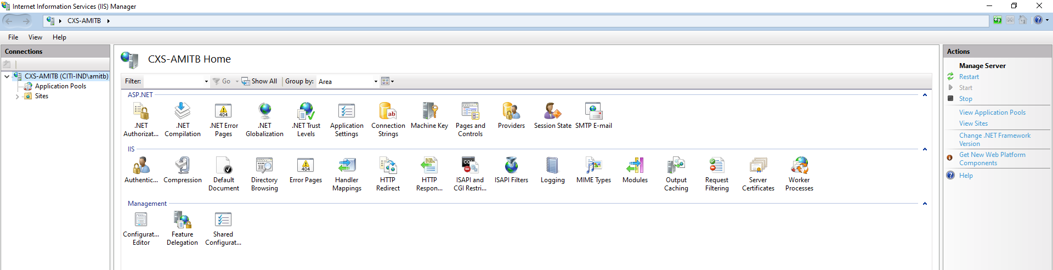Open .NET Globalization feature

click(x=265, y=119)
